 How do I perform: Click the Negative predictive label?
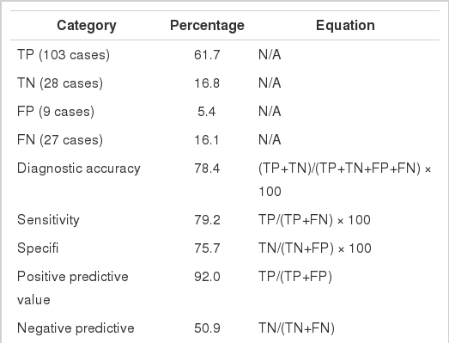click(76, 328)
